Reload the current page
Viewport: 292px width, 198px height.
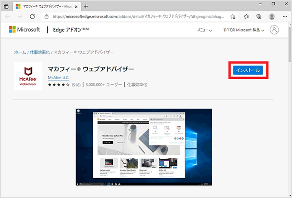tap(32, 16)
